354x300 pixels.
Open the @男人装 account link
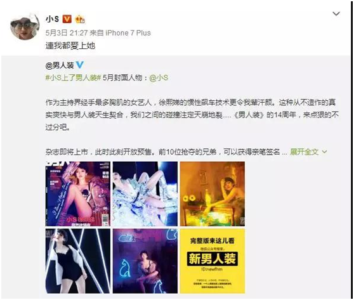(60, 65)
